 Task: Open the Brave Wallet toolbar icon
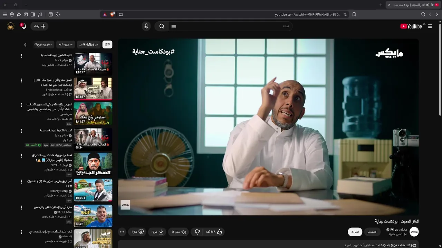[x=26, y=14]
